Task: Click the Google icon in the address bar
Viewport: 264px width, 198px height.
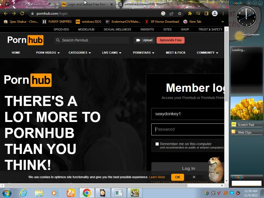Action: point(163,13)
